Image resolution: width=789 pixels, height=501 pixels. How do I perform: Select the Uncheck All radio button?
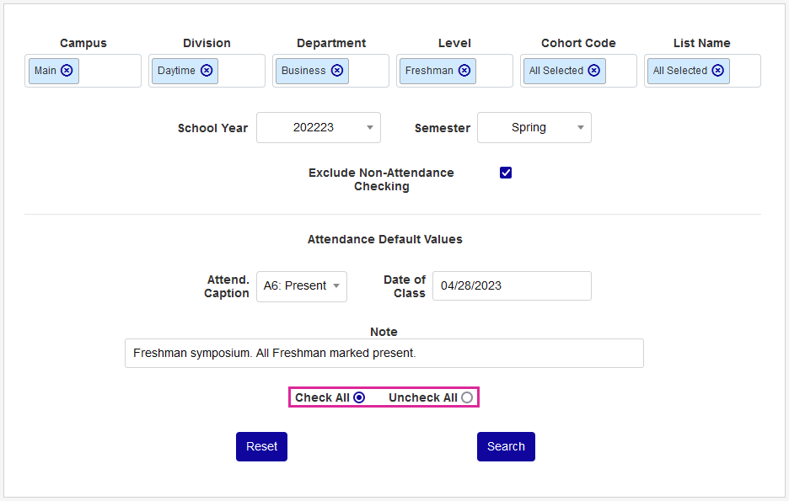(x=467, y=397)
